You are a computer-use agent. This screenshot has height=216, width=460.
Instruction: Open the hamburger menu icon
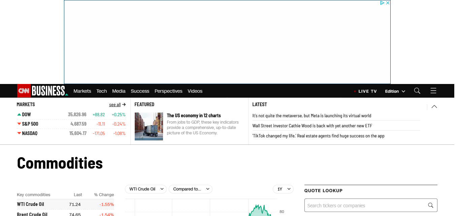coord(433,91)
